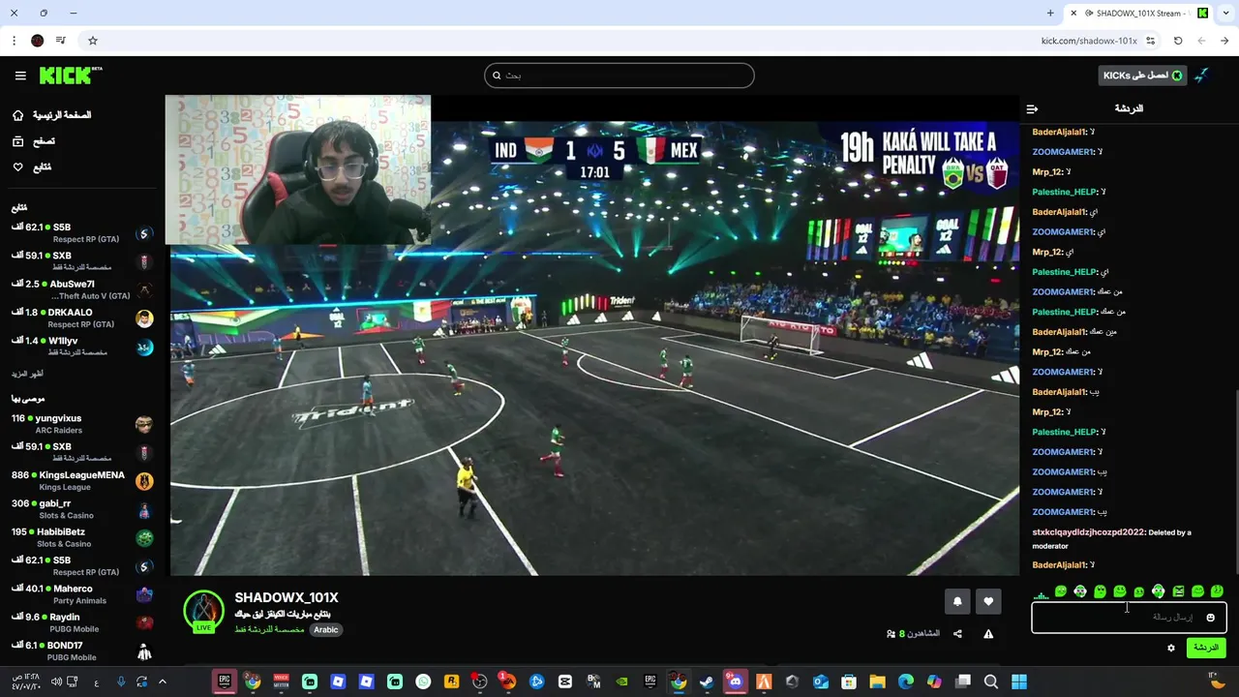Click the browser reload button

click(x=1178, y=41)
